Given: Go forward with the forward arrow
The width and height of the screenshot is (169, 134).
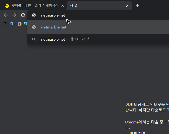Looking at the screenshot, I should (x=14, y=15).
